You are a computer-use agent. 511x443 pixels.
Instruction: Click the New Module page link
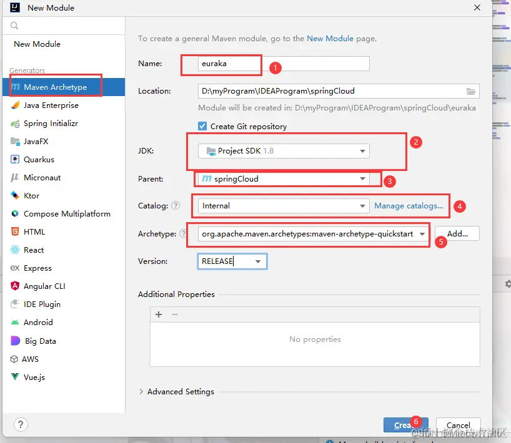pos(330,39)
